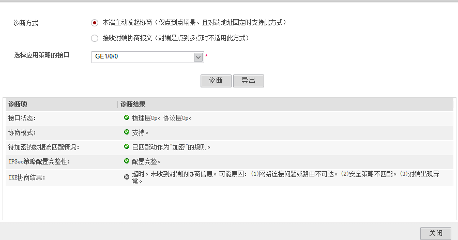Click the 诊断结果 column header
The height and width of the screenshot is (240, 458).
133,104
